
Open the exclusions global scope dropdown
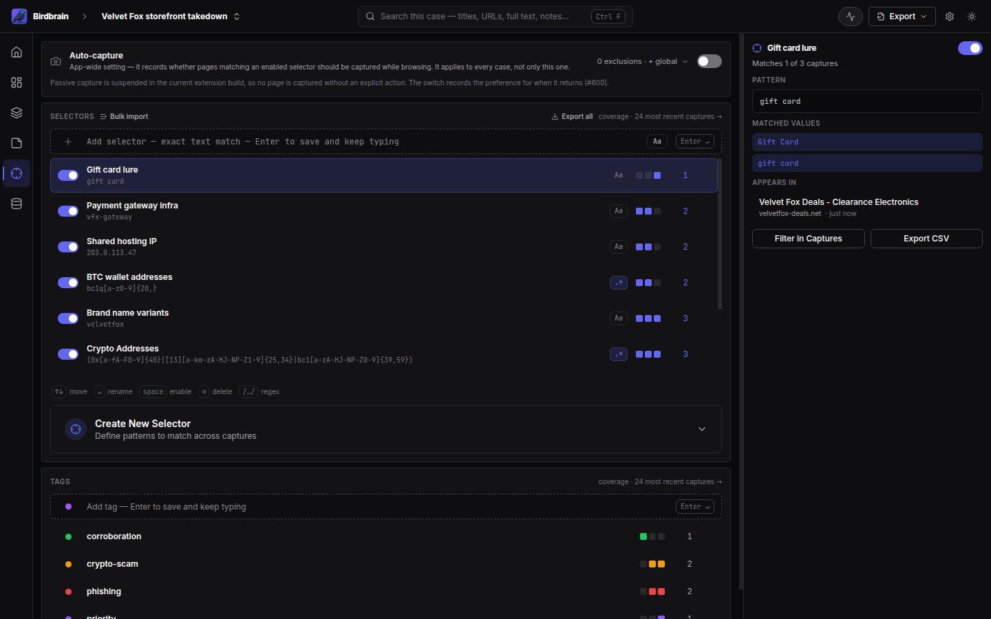click(x=642, y=61)
